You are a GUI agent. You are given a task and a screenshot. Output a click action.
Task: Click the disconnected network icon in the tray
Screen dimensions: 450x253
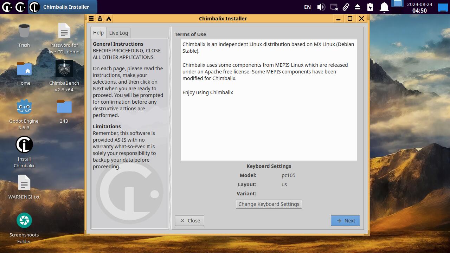(x=334, y=7)
